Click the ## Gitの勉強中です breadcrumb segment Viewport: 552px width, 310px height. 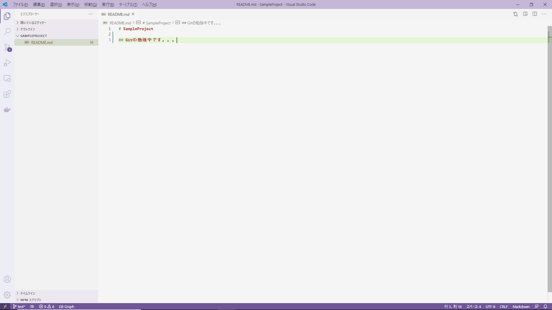coord(201,23)
